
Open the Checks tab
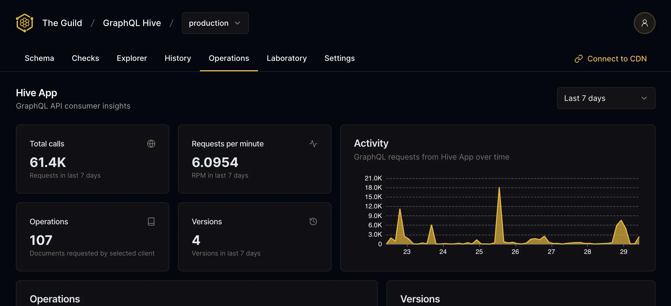coord(85,58)
